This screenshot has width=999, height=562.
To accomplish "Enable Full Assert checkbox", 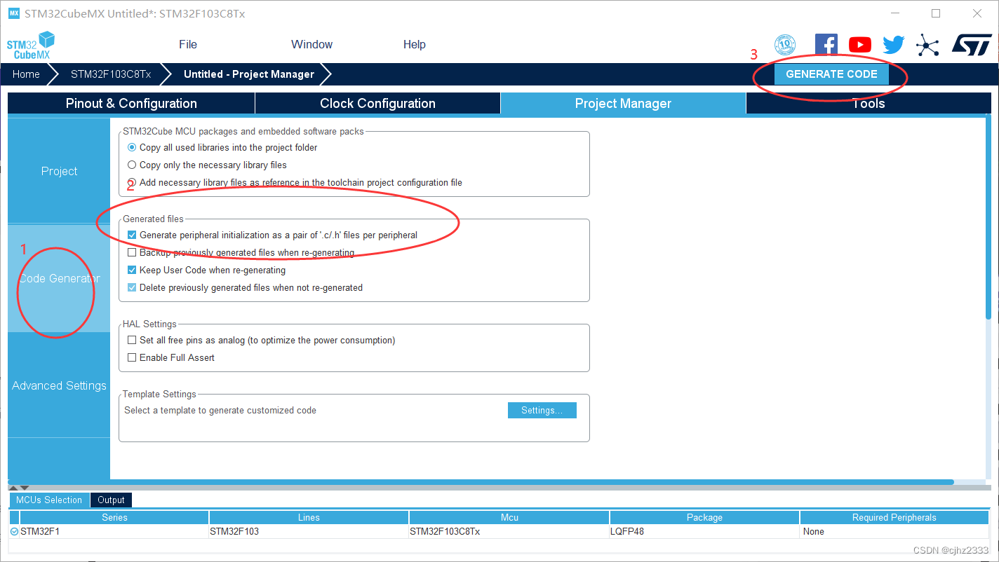I will [132, 358].
